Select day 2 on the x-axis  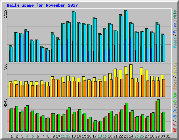17,136
